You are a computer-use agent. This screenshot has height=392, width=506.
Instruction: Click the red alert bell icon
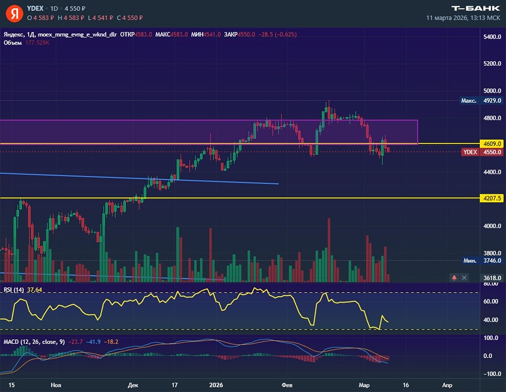[x=454, y=278]
